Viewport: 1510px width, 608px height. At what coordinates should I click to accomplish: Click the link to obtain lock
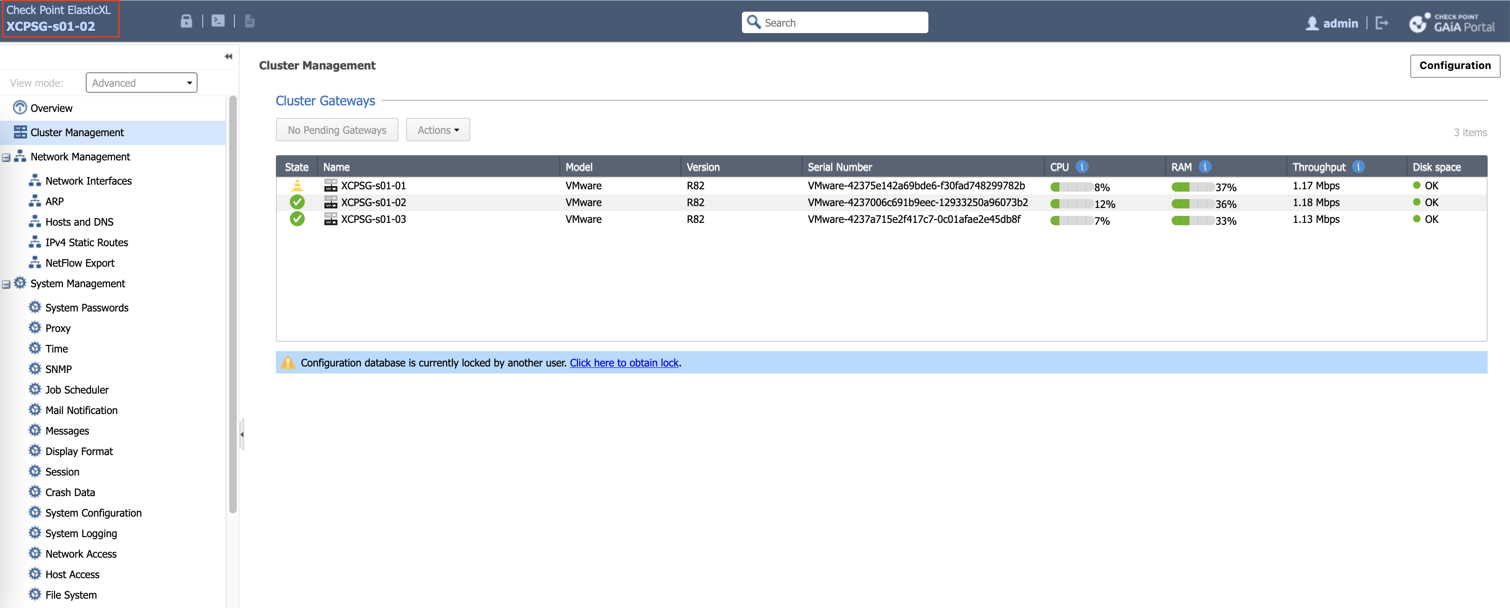click(624, 363)
